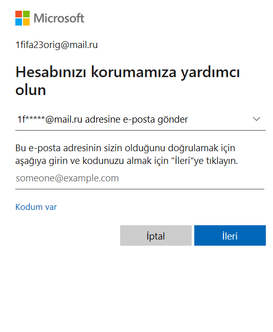Click the "Bu e-posta adresinin sizin" instruction line

click(x=125, y=148)
